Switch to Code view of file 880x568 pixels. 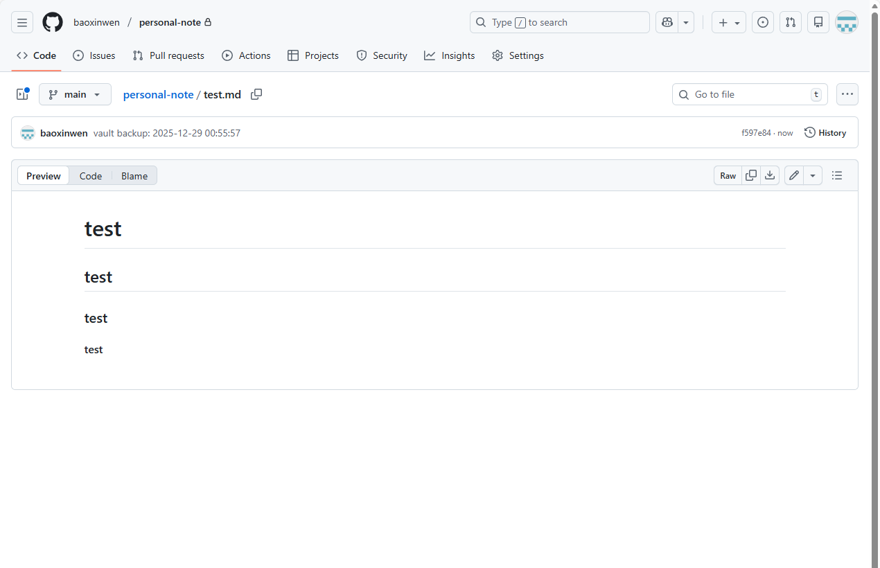[x=91, y=176]
